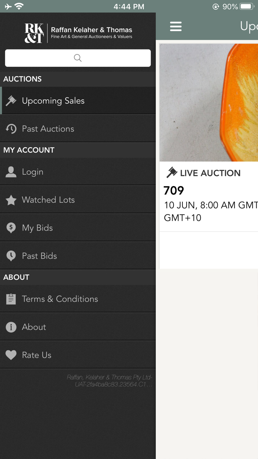
Task: Click the Terms & Conditions document icon
Action: [11, 299]
